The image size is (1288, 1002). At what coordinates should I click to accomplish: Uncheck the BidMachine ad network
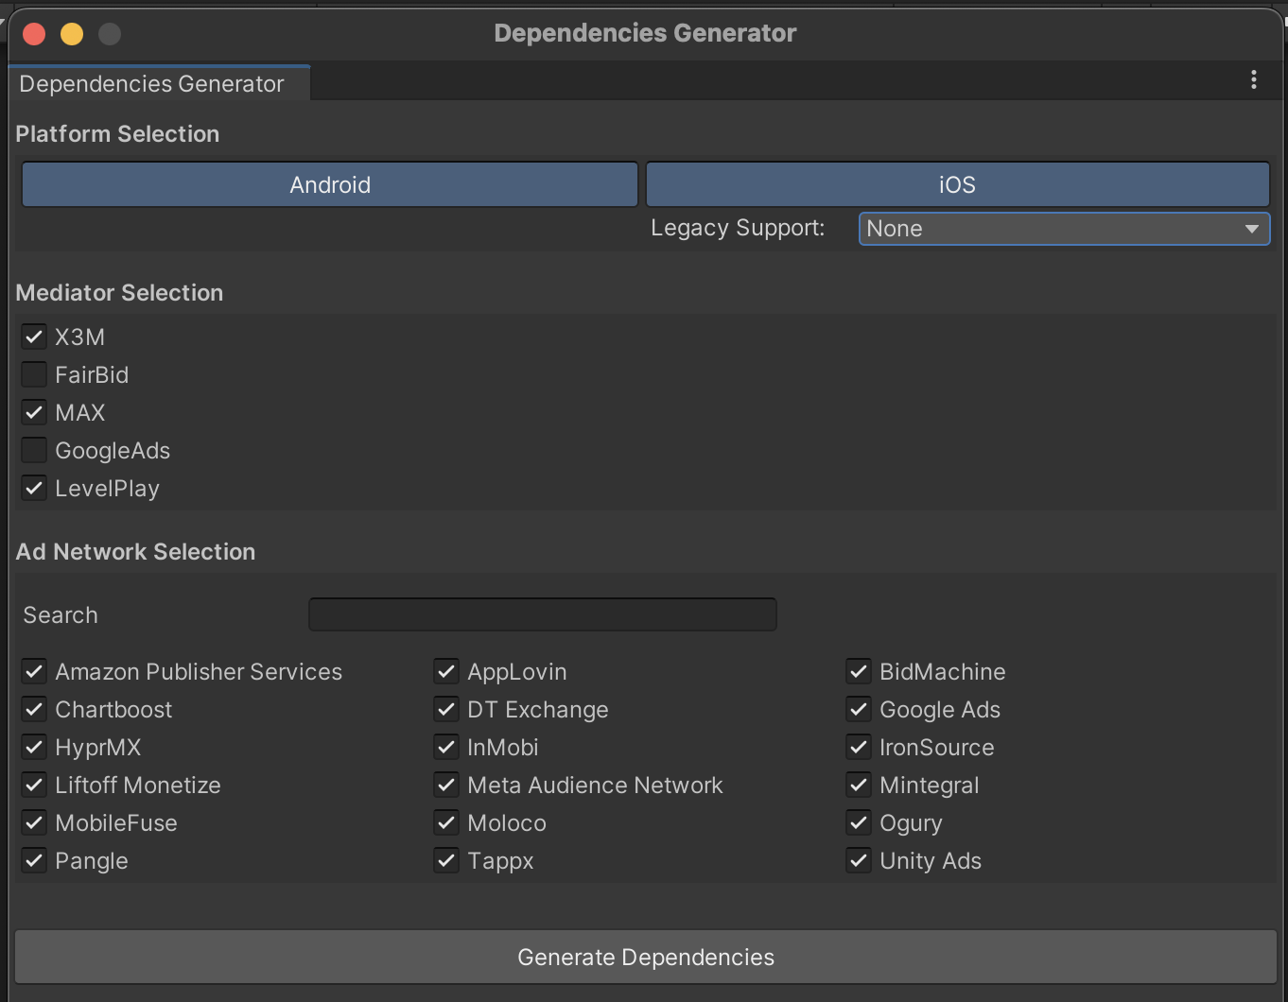[x=859, y=671]
